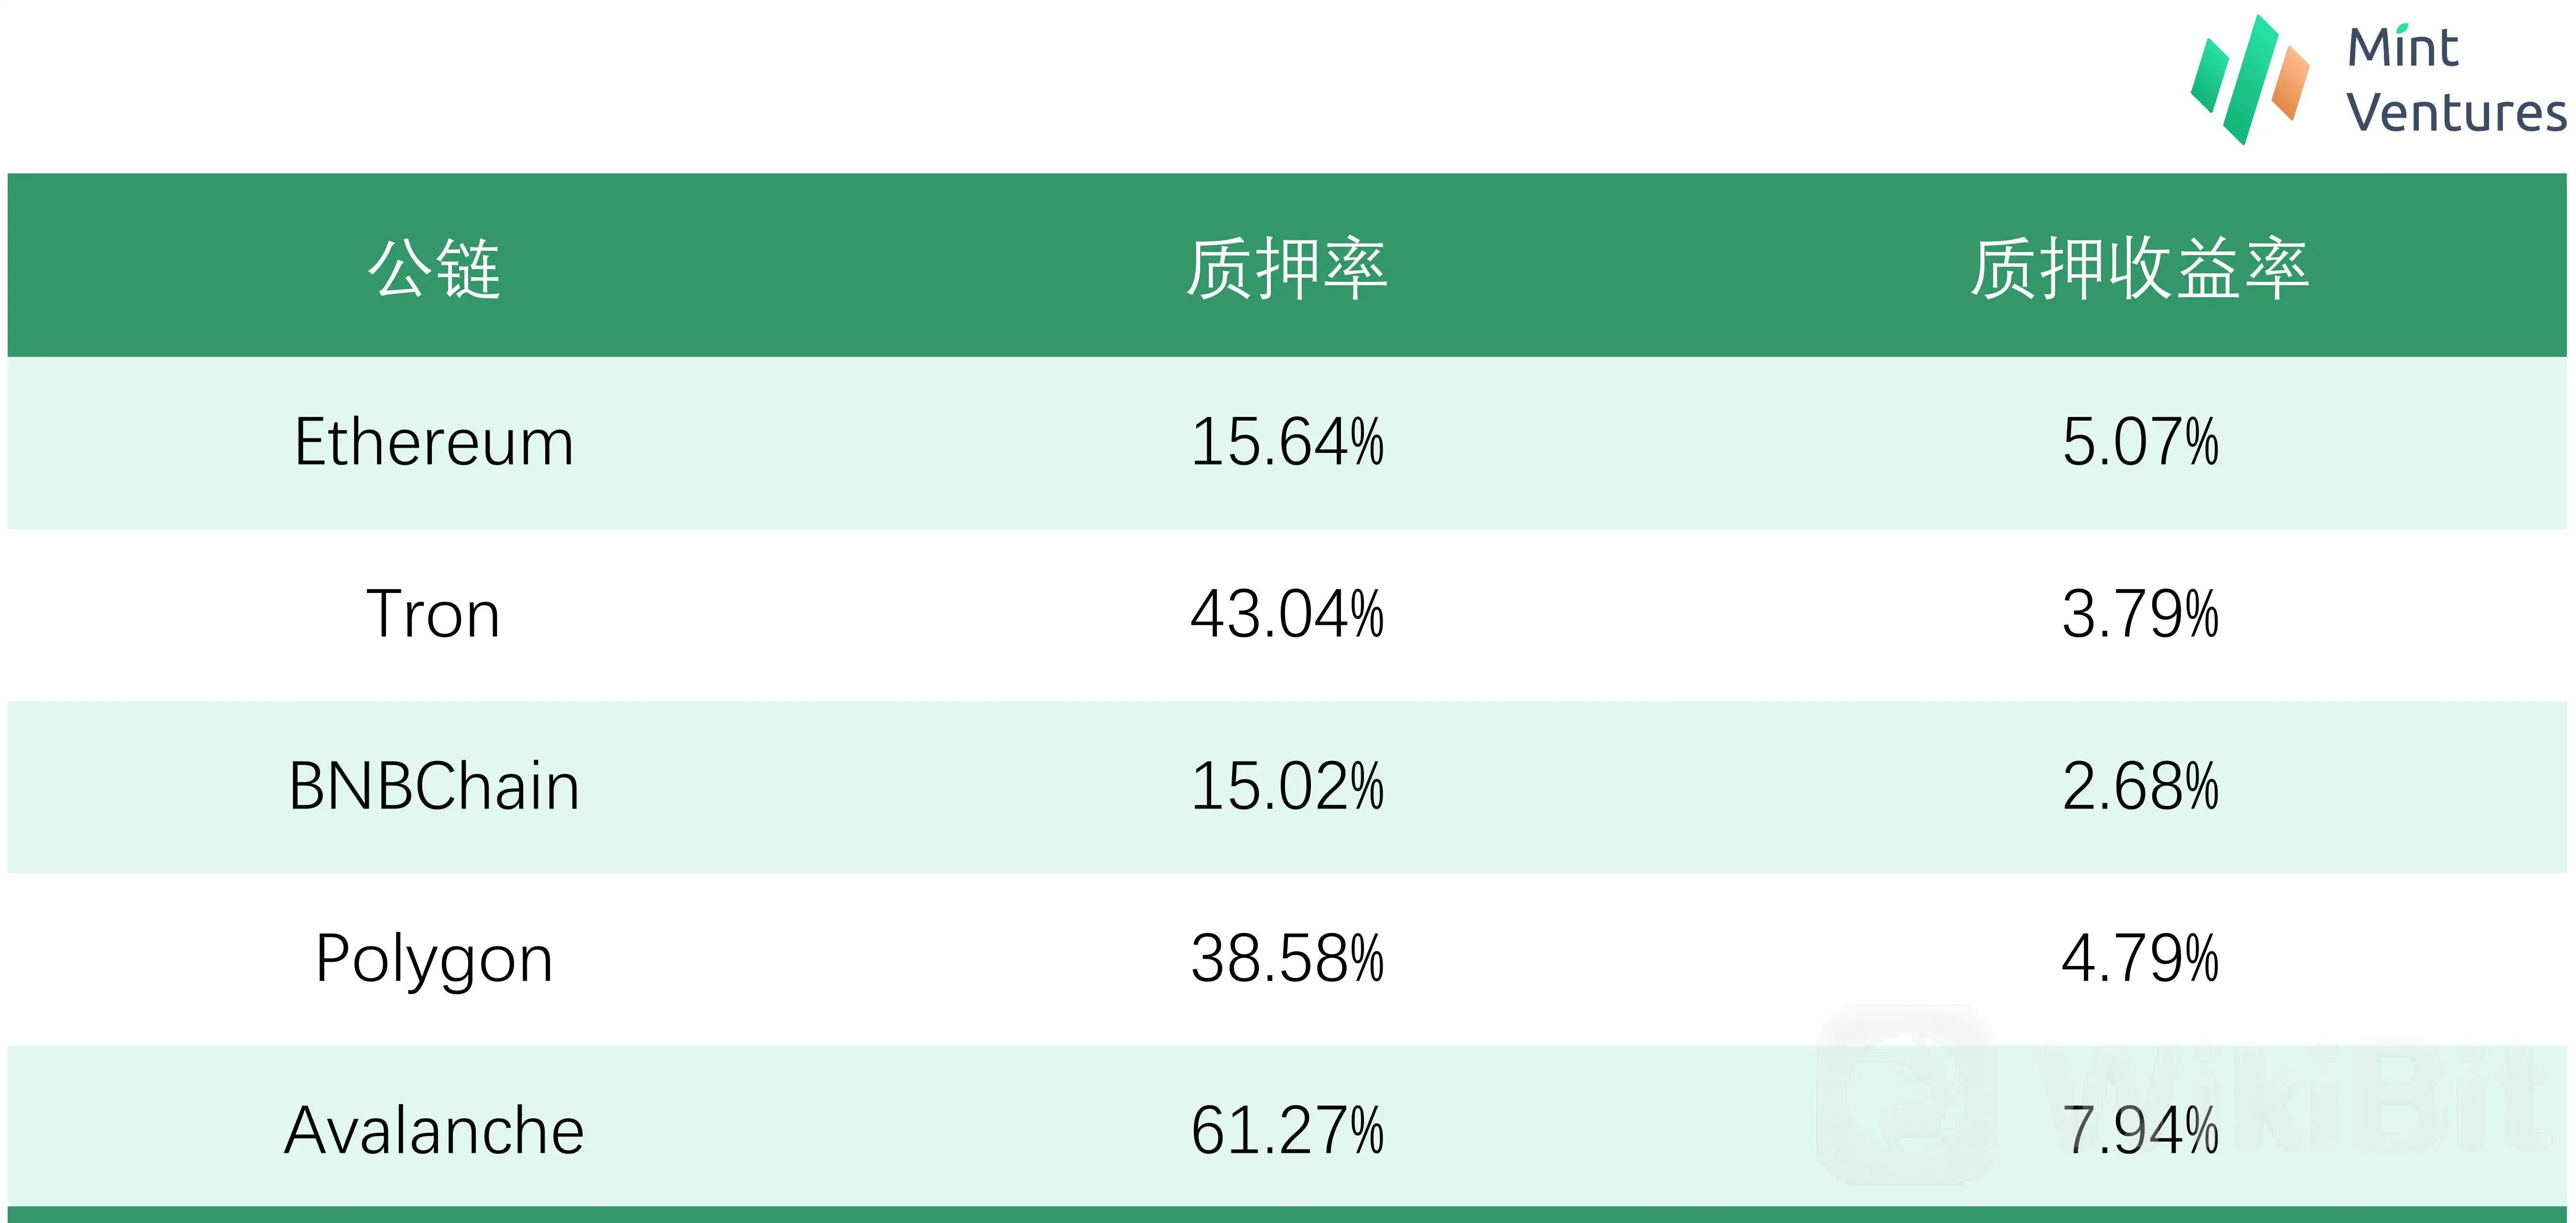
Task: Select the 质押率 column header
Action: pyautogui.click(x=1287, y=268)
